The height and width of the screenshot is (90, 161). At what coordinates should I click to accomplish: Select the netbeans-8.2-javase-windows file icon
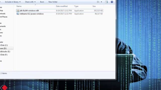coord(18,14)
